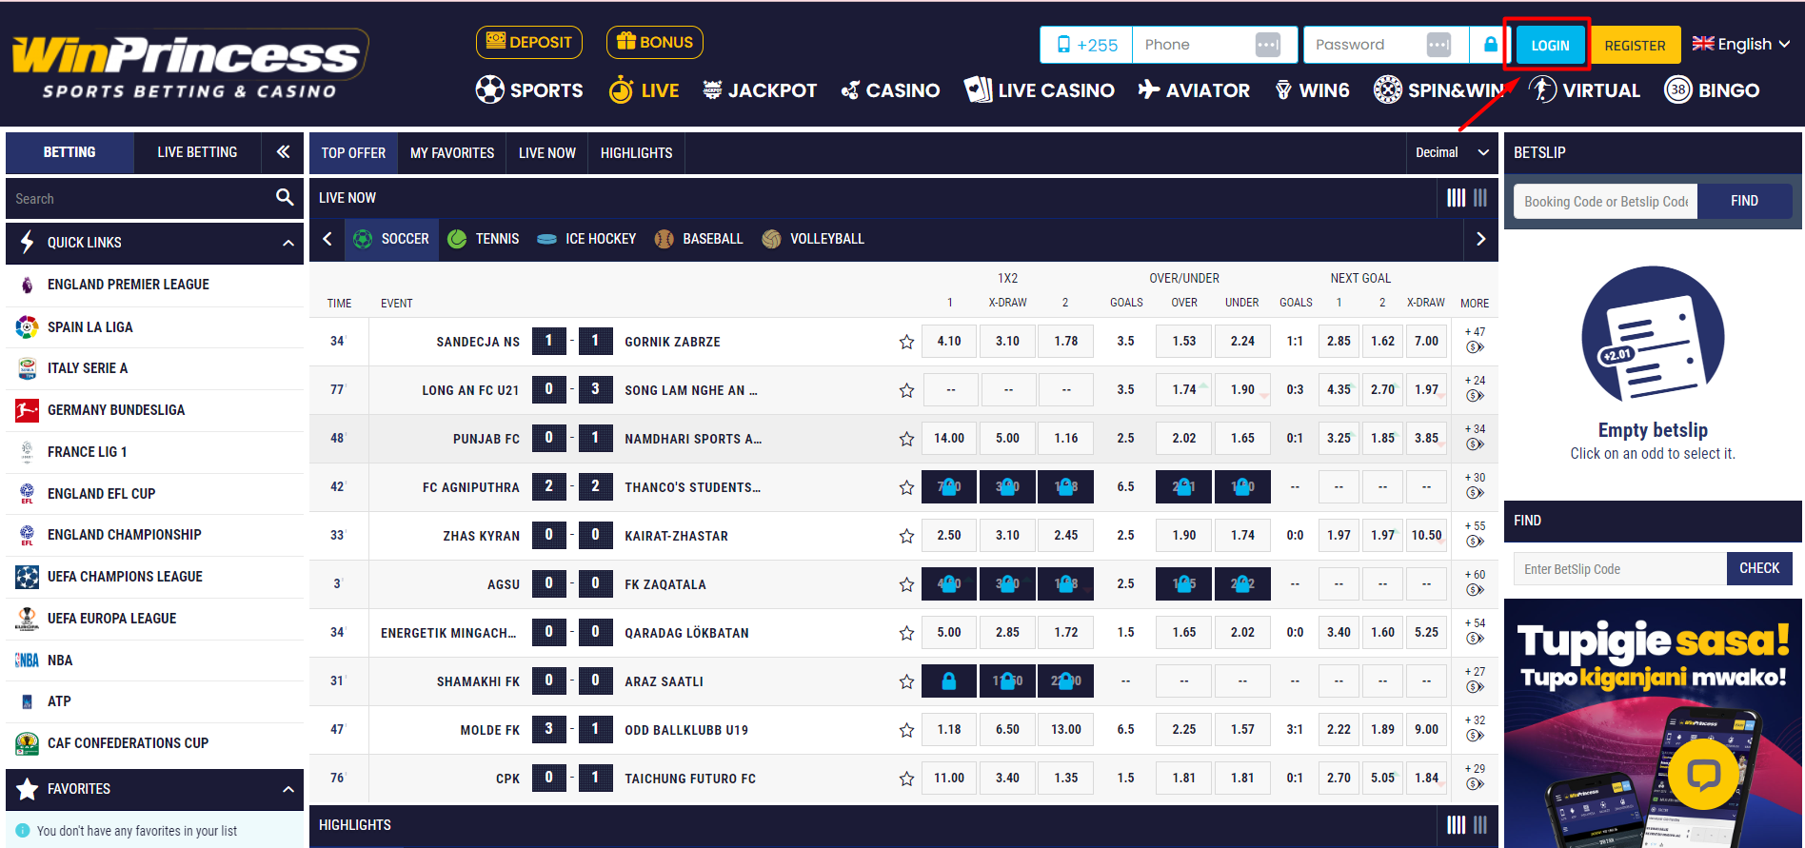Select the Volleyball sport filter
1805x848 pixels.
(813, 239)
